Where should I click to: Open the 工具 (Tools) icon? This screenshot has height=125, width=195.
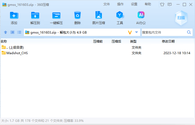pyautogui.click(x=120, y=15)
